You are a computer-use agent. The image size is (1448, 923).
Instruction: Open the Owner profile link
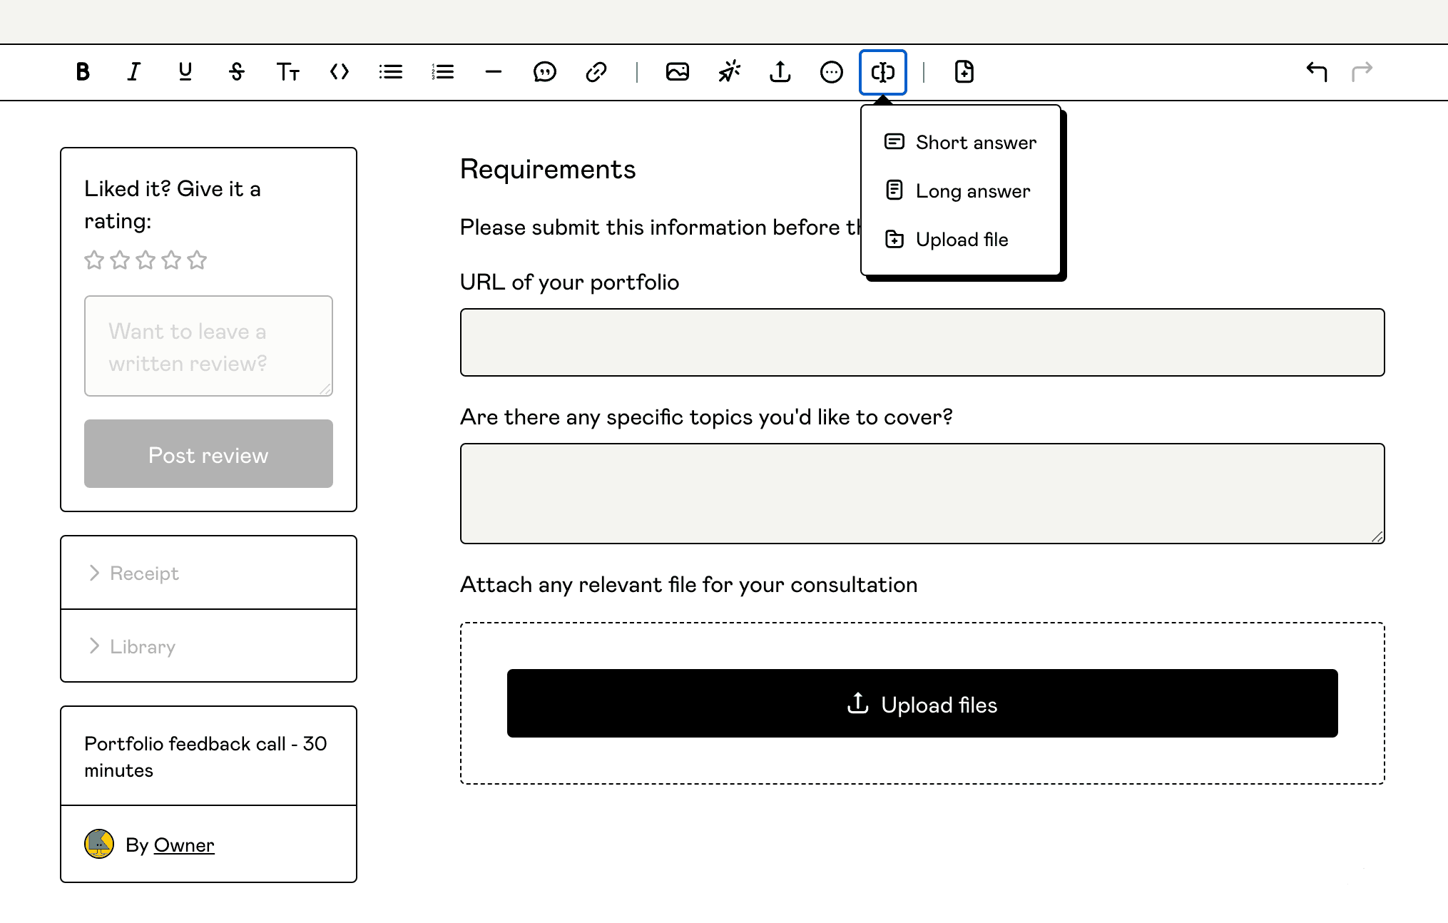click(x=184, y=845)
